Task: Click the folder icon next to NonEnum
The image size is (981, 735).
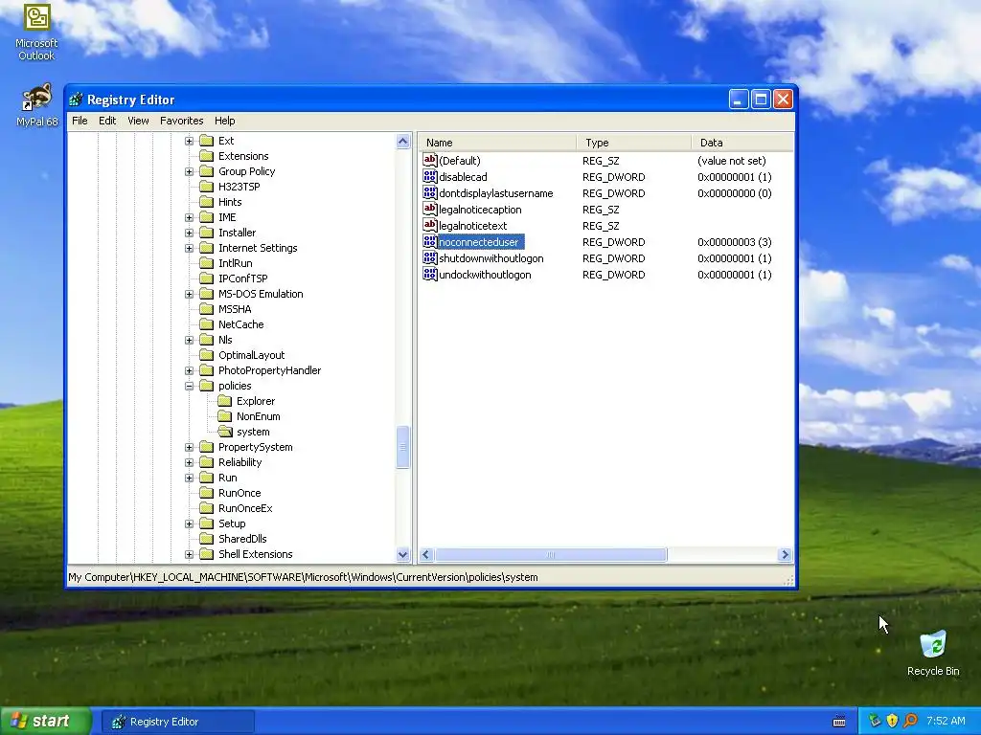Action: click(224, 416)
